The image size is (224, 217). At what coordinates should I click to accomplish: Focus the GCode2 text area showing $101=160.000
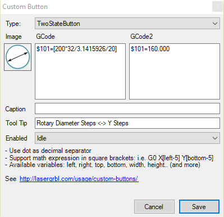coord(175,71)
